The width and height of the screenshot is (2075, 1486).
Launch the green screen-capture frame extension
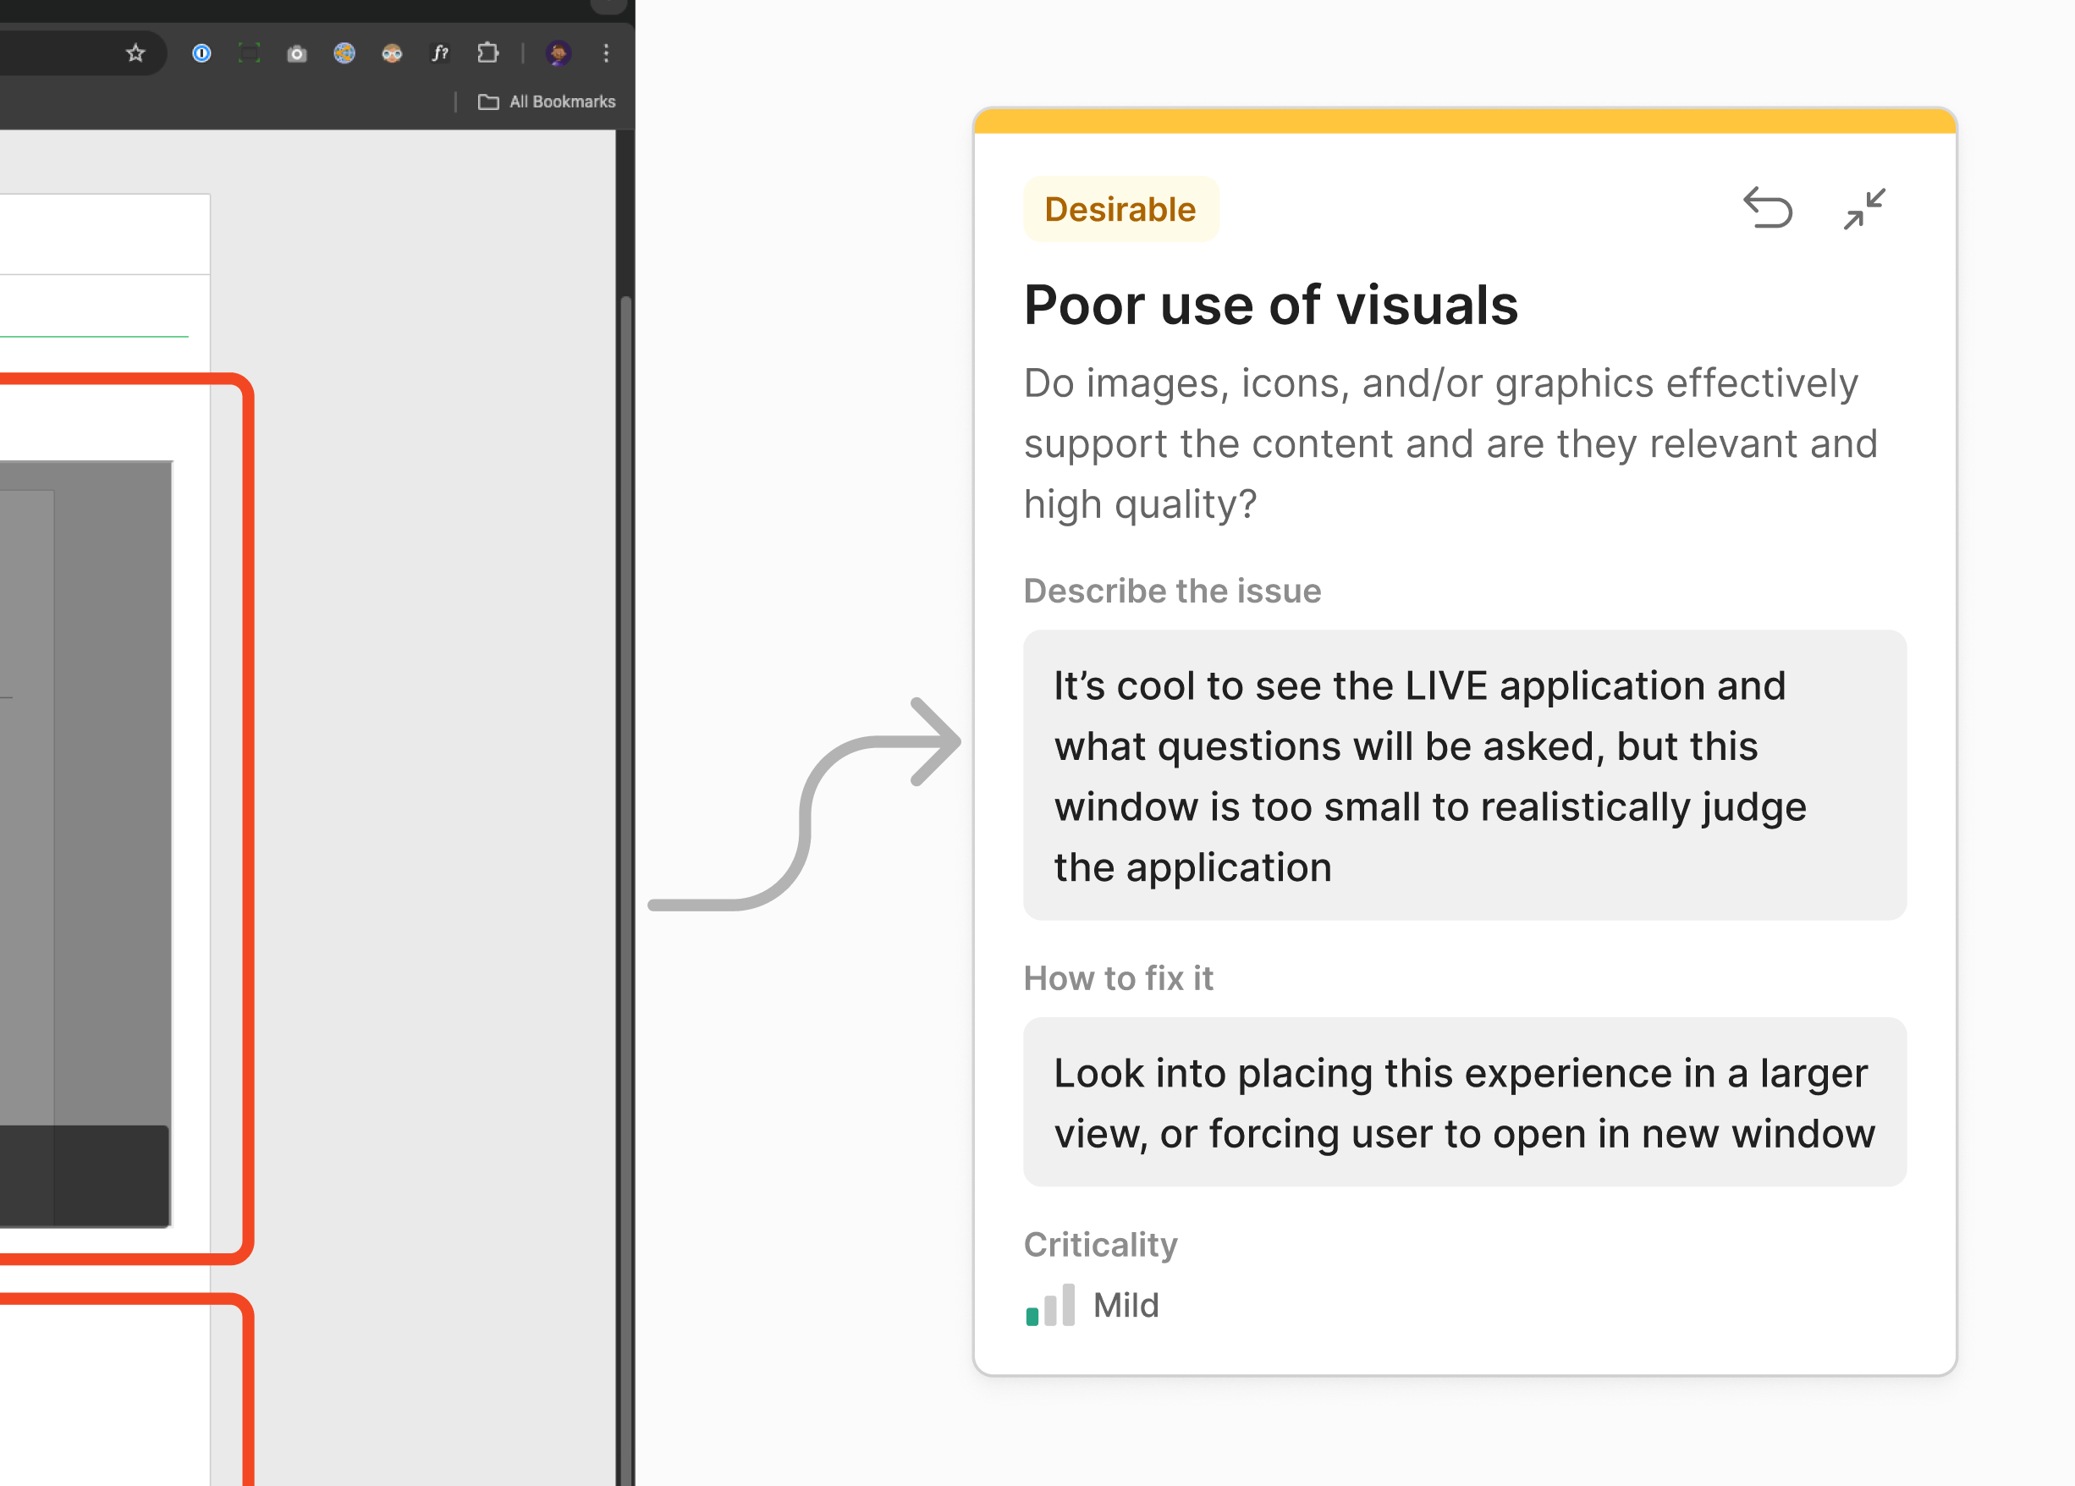coord(249,53)
